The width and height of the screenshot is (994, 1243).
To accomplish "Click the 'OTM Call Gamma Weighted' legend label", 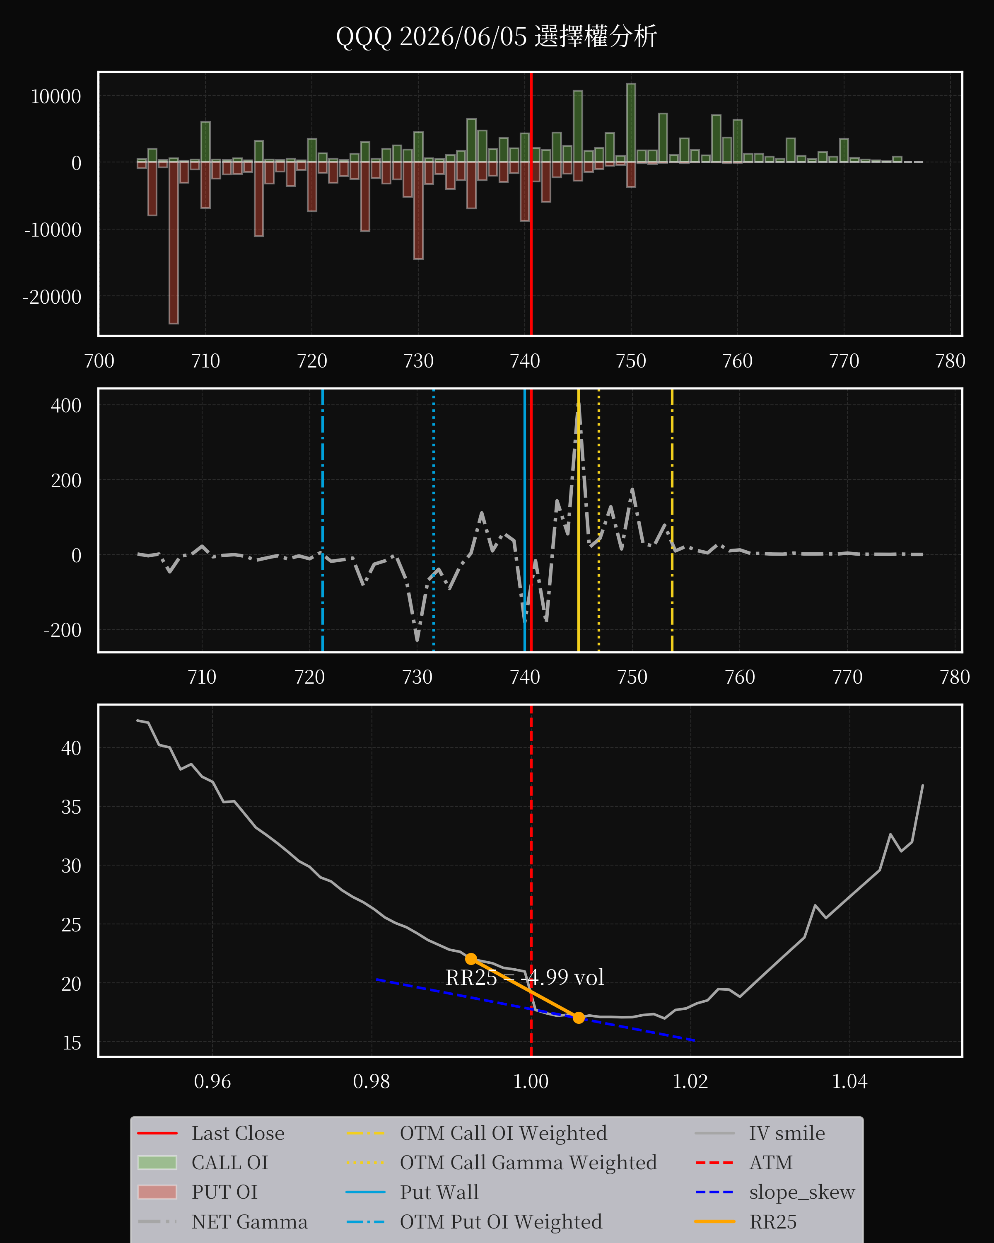I will [x=528, y=1163].
